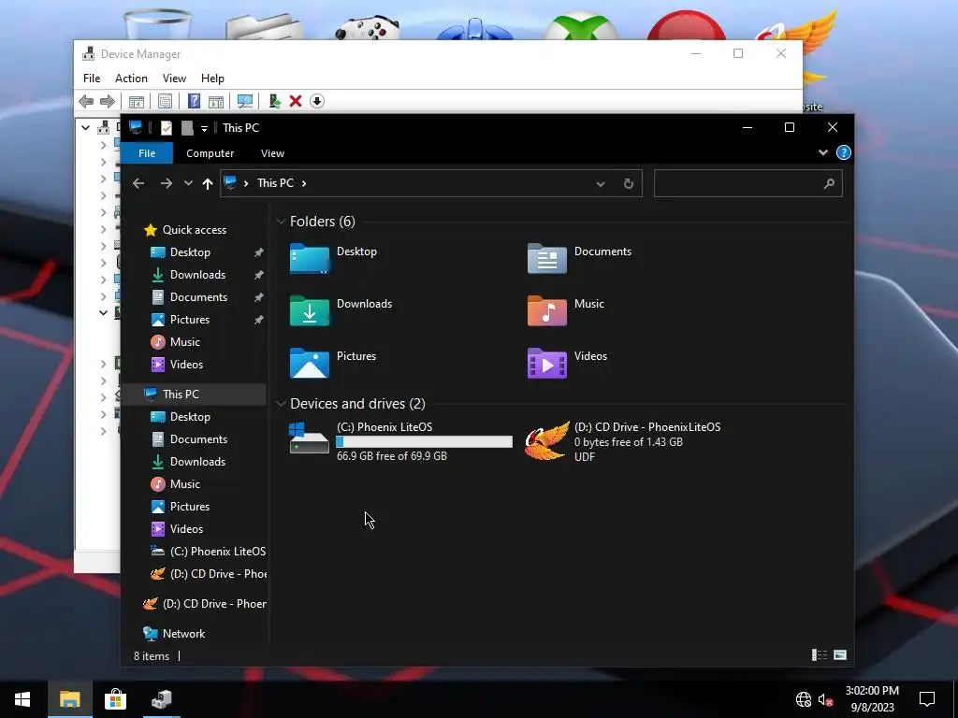Viewport: 958px width, 718px height.
Task: Open Music under This PC in sidebar
Action: click(185, 484)
